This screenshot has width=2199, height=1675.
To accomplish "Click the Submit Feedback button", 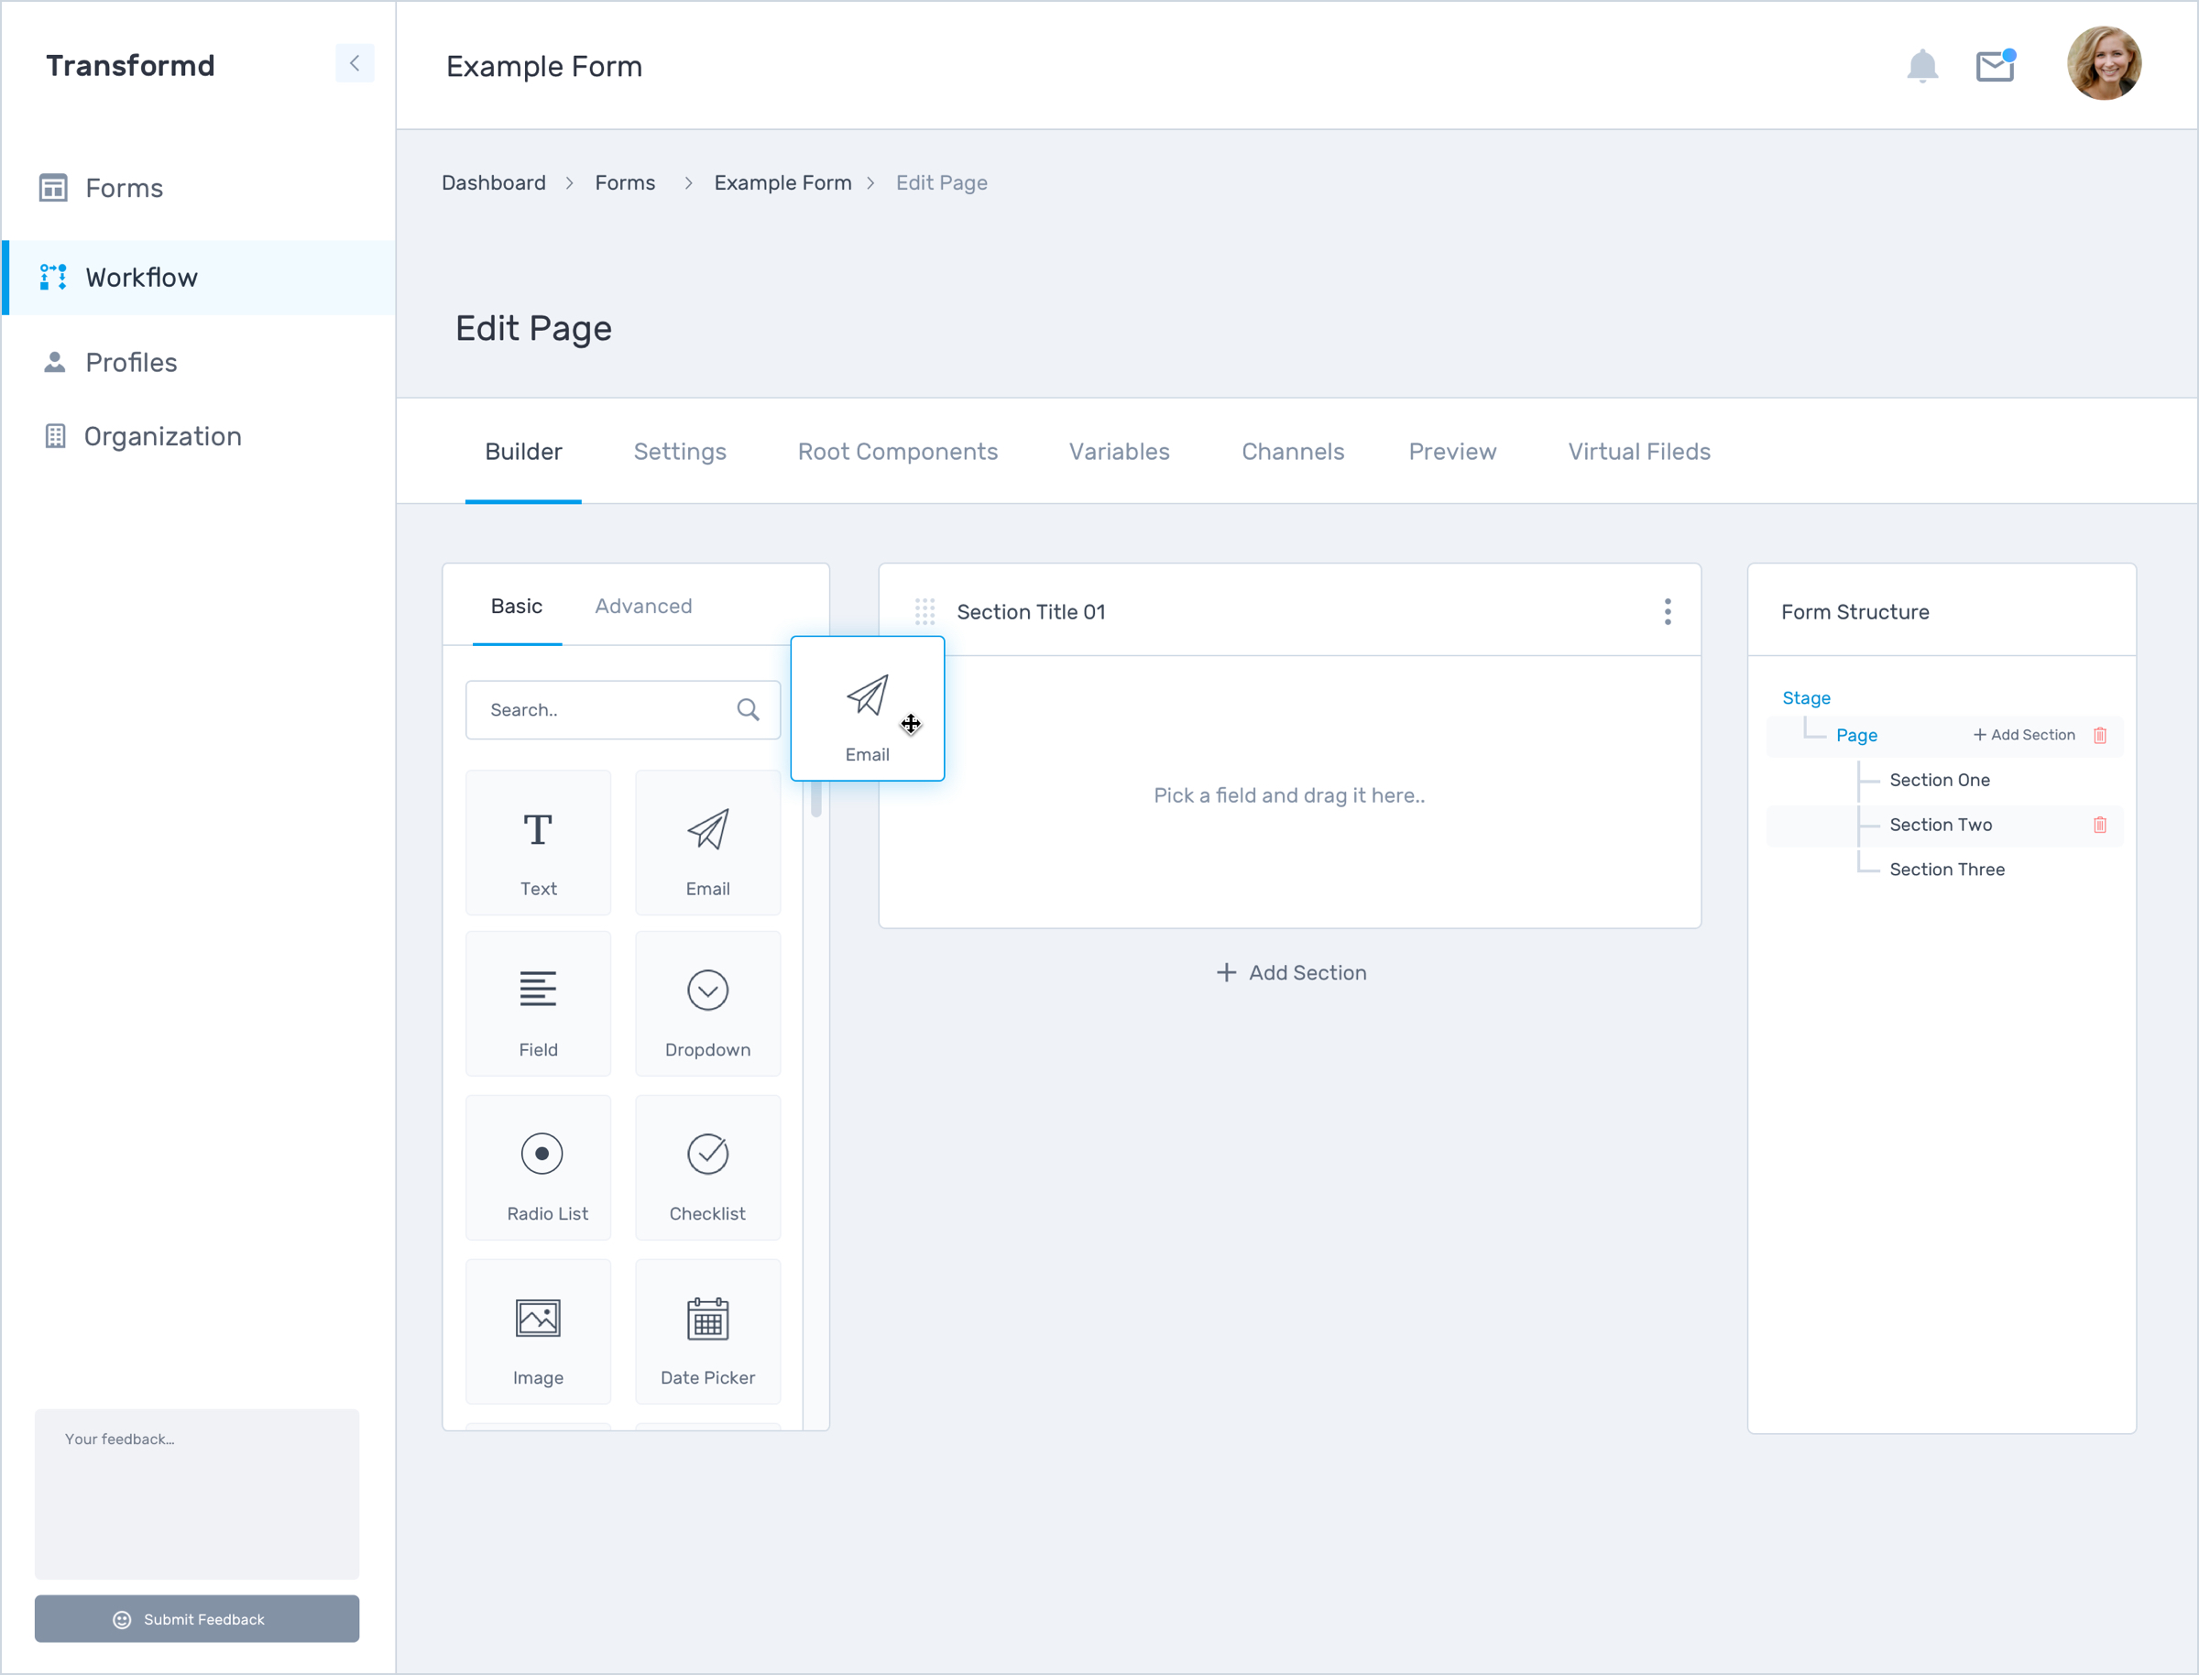I will coord(196,1619).
